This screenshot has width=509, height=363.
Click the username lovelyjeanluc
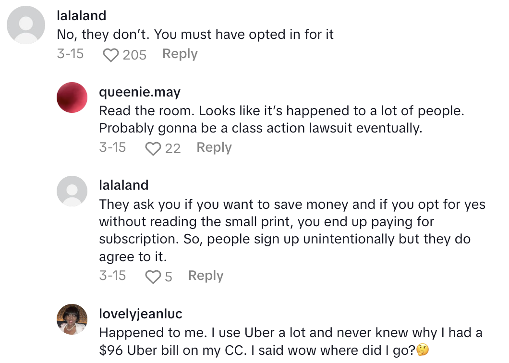coord(140,314)
